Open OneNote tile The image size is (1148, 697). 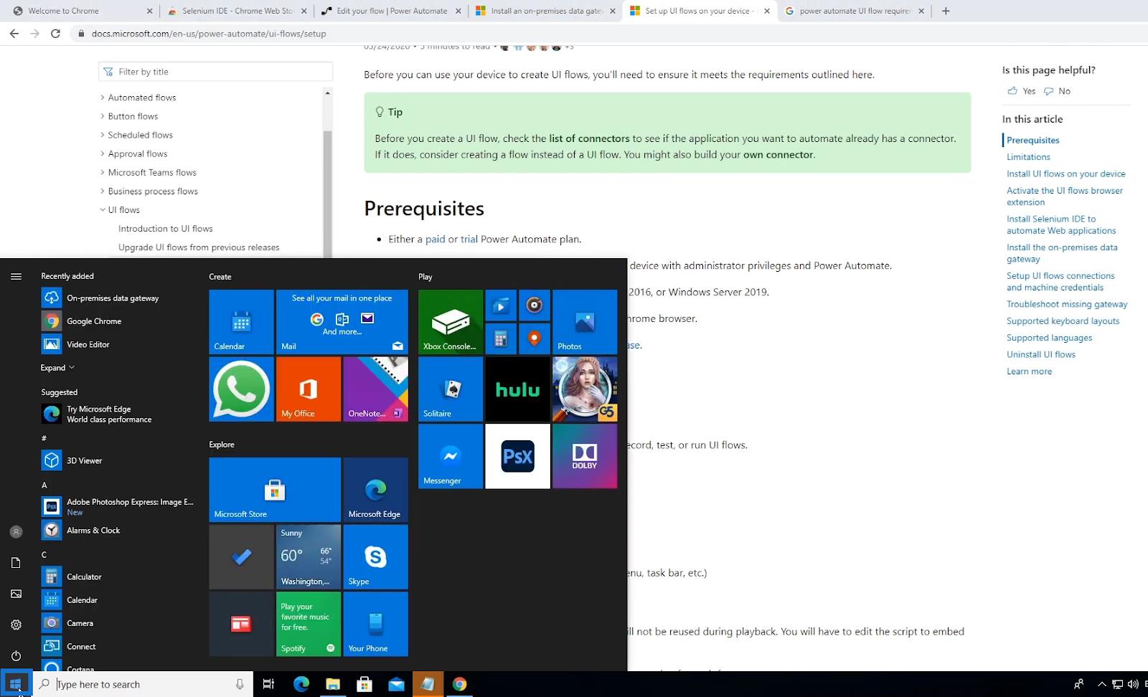pyautogui.click(x=375, y=389)
